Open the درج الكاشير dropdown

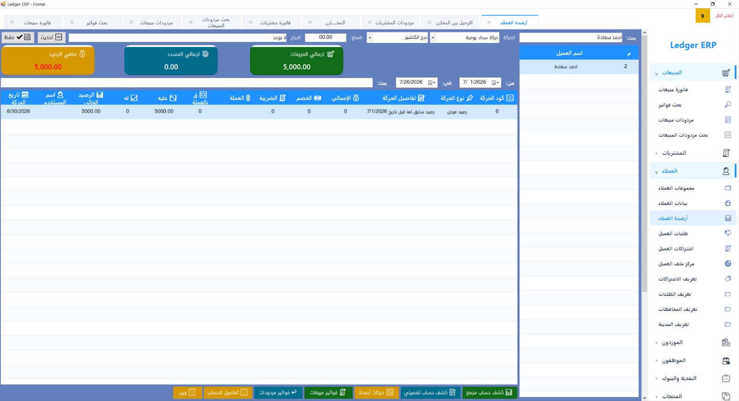[370, 37]
